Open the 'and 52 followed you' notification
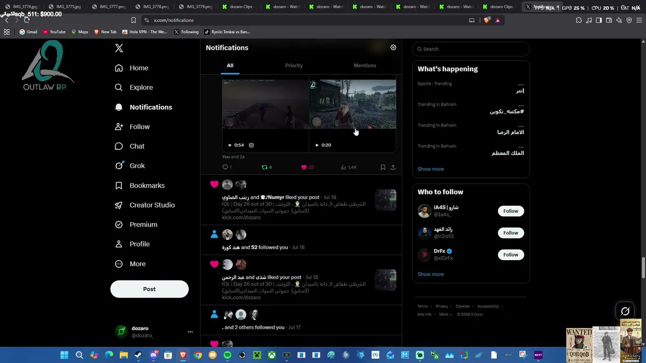This screenshot has width=646, height=363. pyautogui.click(x=301, y=241)
